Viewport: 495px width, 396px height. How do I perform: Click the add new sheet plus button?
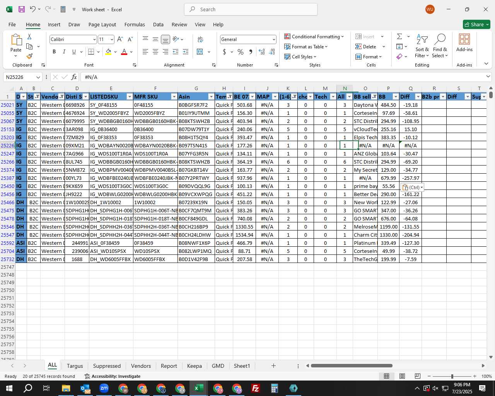273,366
